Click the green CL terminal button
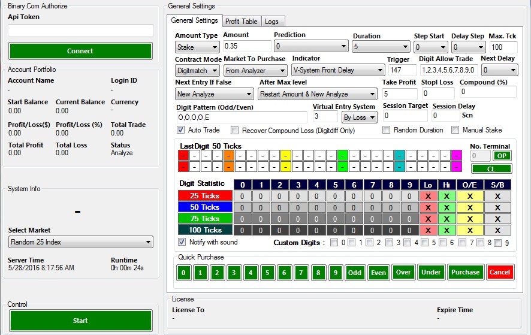Screen dimensions: 531x335 tap(491, 168)
